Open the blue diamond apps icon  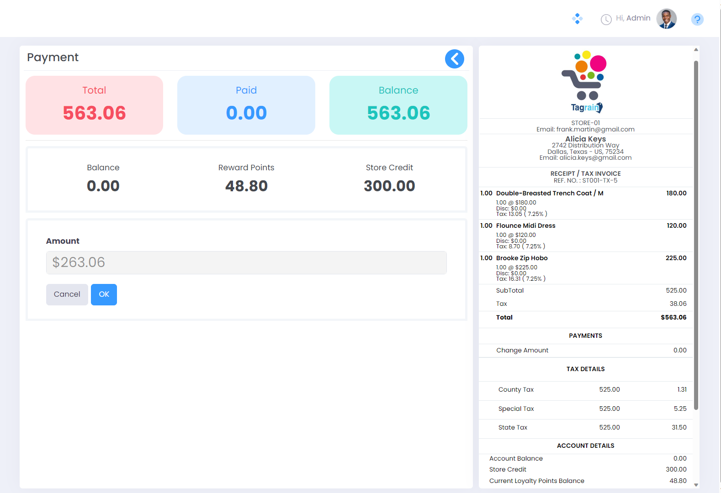click(x=577, y=19)
